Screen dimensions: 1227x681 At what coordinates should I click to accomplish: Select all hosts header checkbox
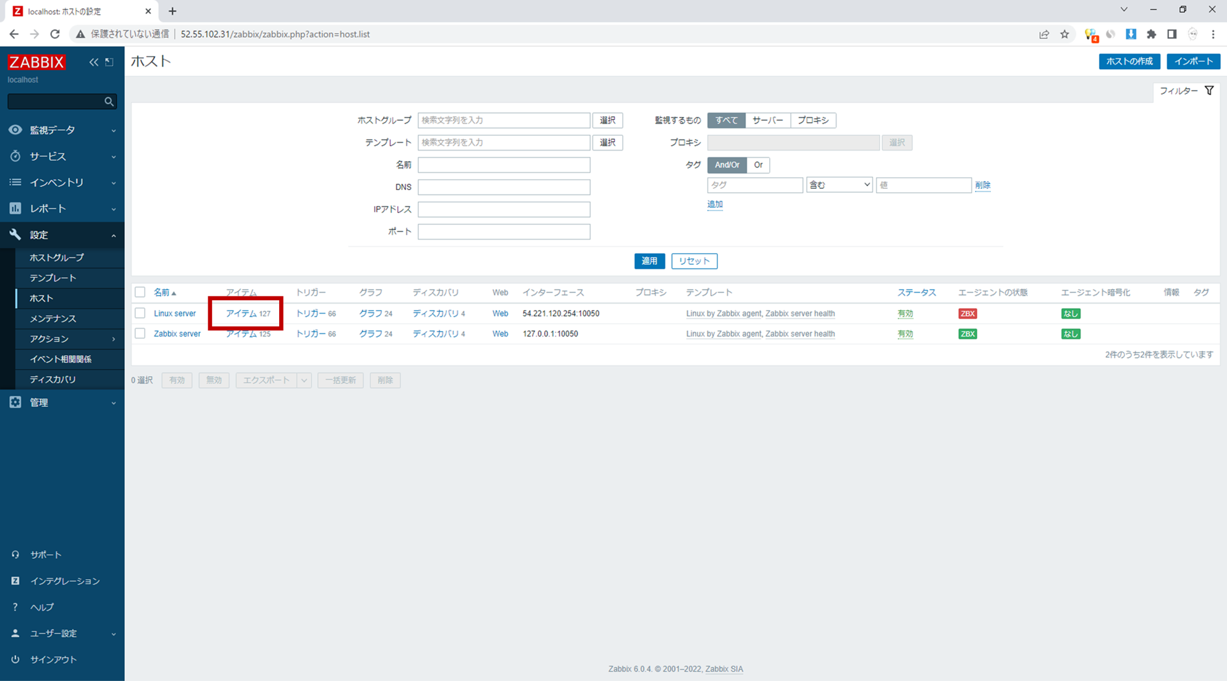[140, 292]
